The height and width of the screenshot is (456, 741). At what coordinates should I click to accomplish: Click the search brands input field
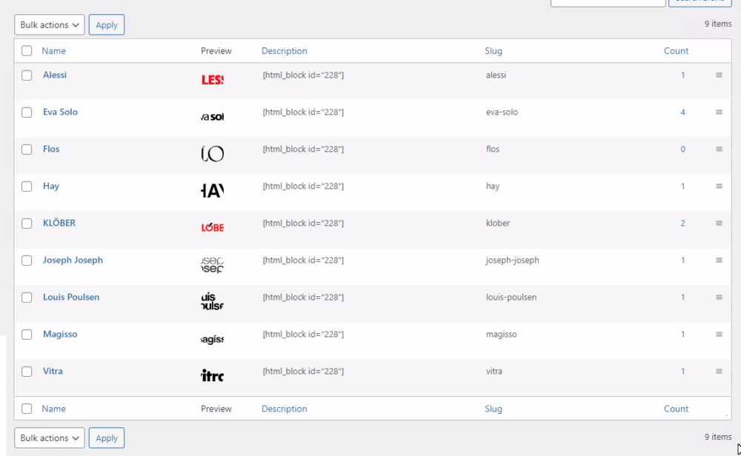[x=608, y=2]
